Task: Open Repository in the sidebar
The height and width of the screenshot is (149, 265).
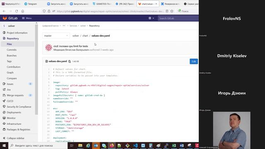Action: [13, 38]
